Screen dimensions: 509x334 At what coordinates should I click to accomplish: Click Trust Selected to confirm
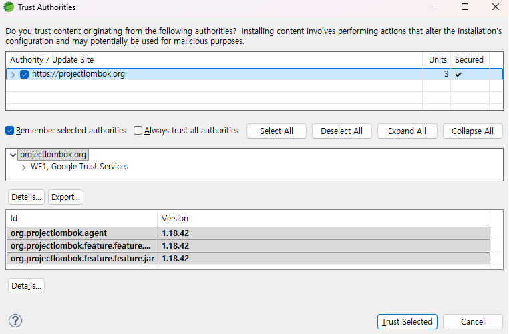[x=407, y=322]
